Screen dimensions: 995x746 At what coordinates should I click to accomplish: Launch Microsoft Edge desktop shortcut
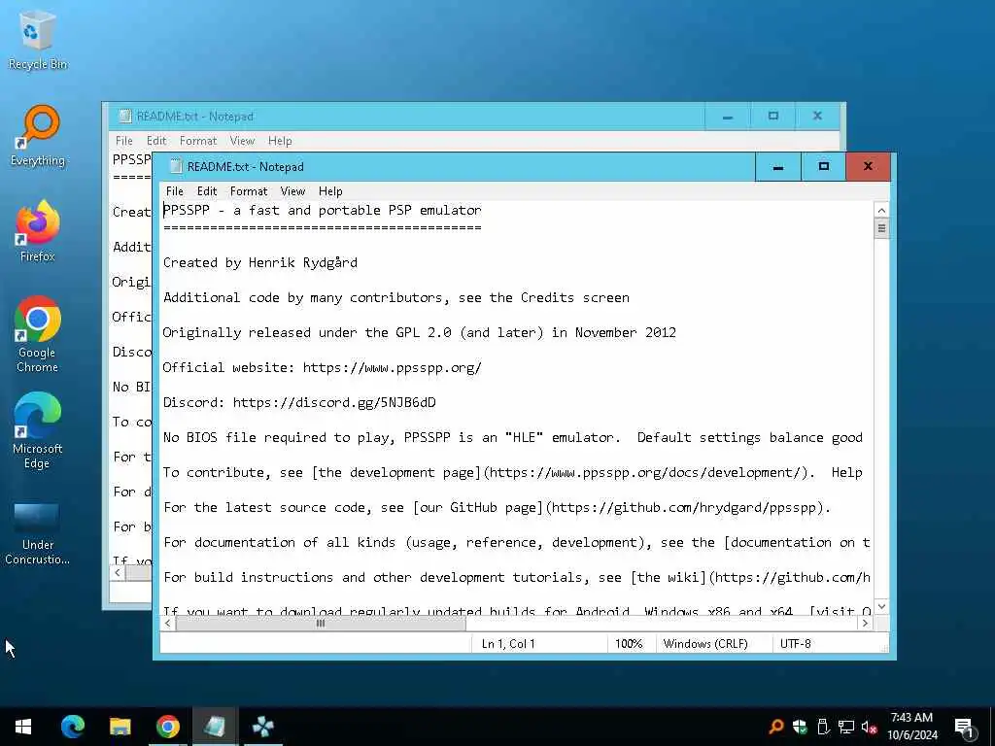click(38, 430)
